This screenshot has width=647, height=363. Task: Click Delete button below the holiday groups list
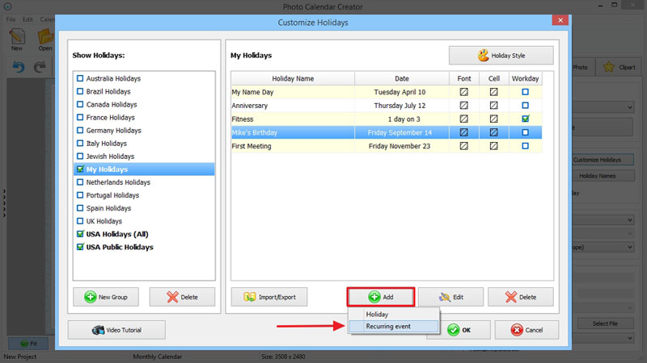coord(182,297)
